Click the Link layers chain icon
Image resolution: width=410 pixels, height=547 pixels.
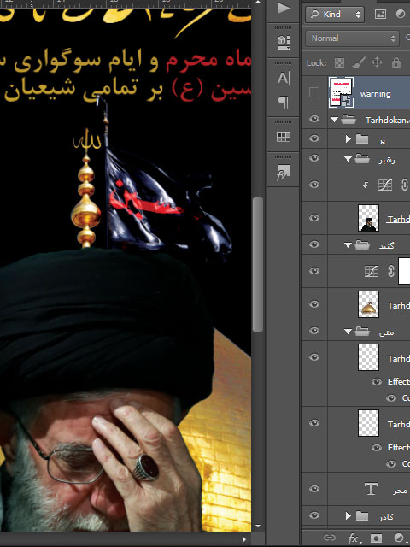[330, 538]
